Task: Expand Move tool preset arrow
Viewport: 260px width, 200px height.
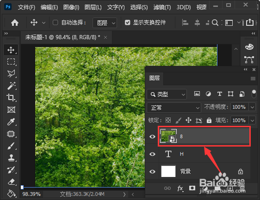Action: (x=43, y=23)
